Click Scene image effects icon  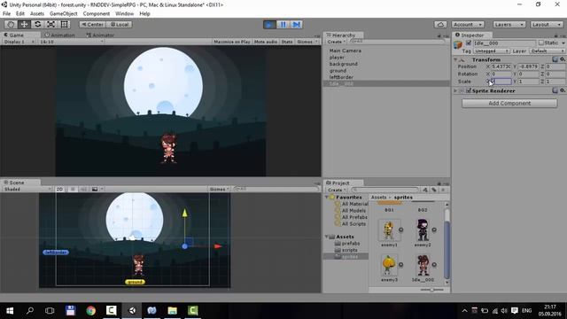click(95, 189)
